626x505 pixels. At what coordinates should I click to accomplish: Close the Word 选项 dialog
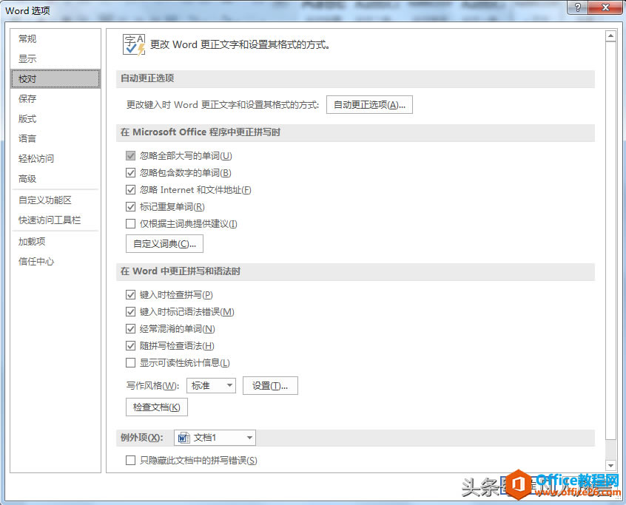tap(605, 7)
